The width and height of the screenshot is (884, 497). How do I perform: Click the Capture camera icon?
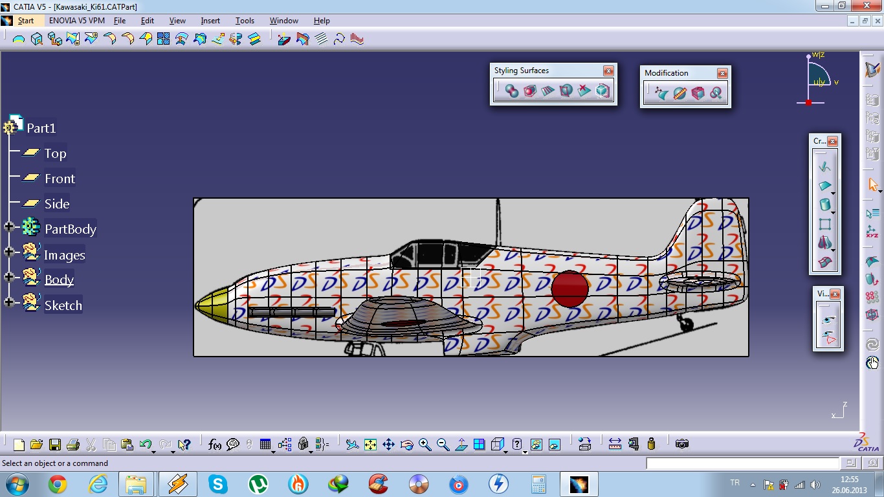[681, 444]
